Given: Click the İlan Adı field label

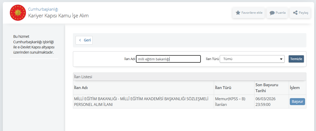Looking at the screenshot, I should click(130, 59).
